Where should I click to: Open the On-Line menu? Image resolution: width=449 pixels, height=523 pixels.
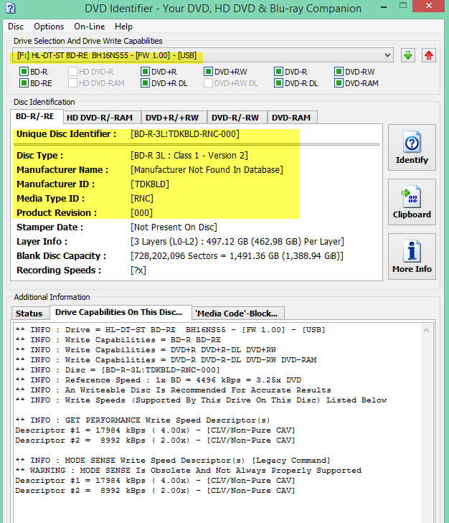(90, 27)
